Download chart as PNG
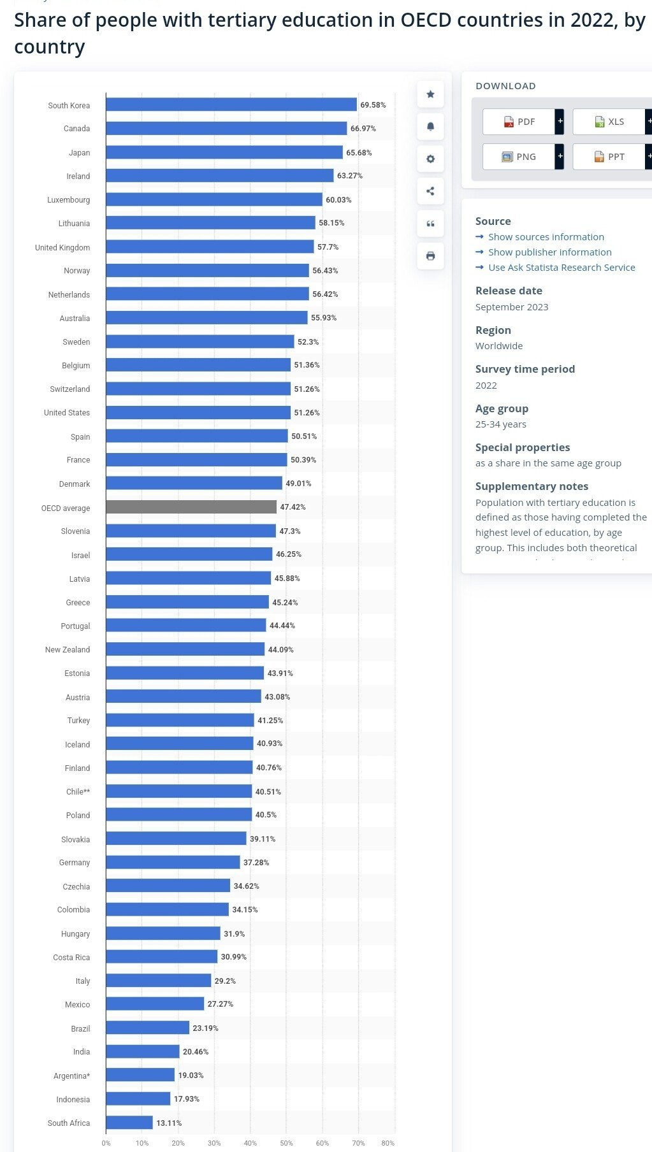 (518, 157)
